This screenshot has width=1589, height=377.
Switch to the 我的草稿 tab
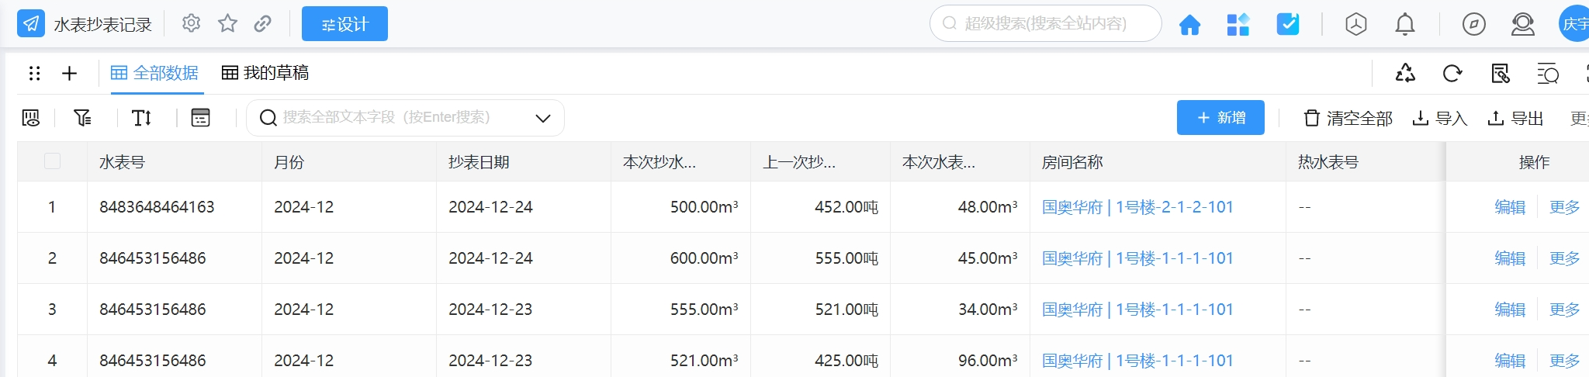tap(265, 73)
